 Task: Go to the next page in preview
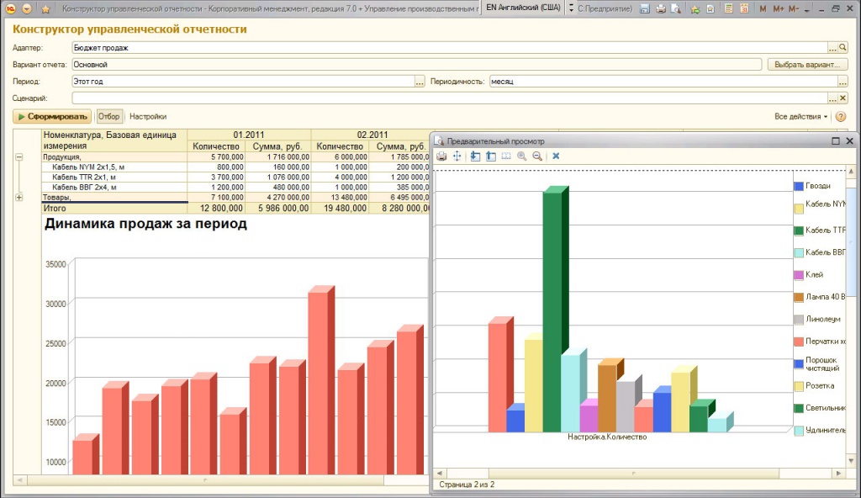pos(476,156)
